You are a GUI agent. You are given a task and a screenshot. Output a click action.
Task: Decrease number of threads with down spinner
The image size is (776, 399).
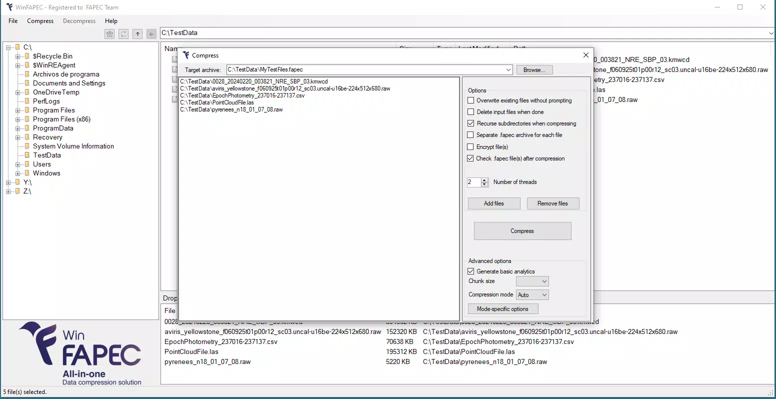(484, 184)
